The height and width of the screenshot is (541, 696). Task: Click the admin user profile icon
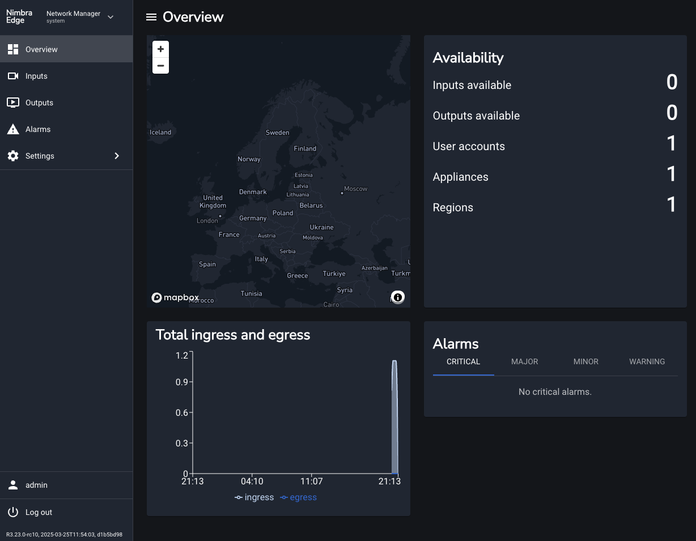coord(12,485)
